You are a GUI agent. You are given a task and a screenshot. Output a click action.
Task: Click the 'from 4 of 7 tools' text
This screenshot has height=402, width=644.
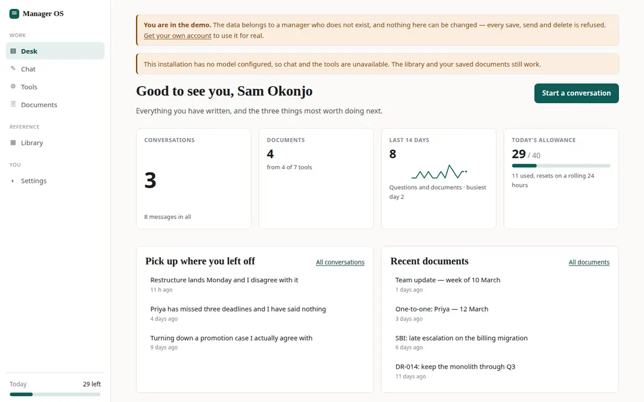tap(289, 167)
